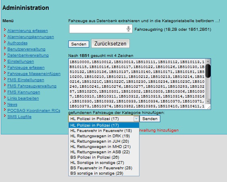Image resolution: width=227 pixels, height=182 pixels.
Task: Choose HL Rettungswagen in JUH (20)
Action: click(104, 141)
